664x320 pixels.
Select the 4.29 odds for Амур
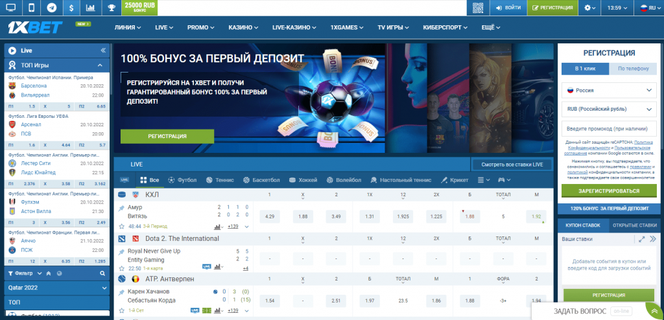pos(270,216)
